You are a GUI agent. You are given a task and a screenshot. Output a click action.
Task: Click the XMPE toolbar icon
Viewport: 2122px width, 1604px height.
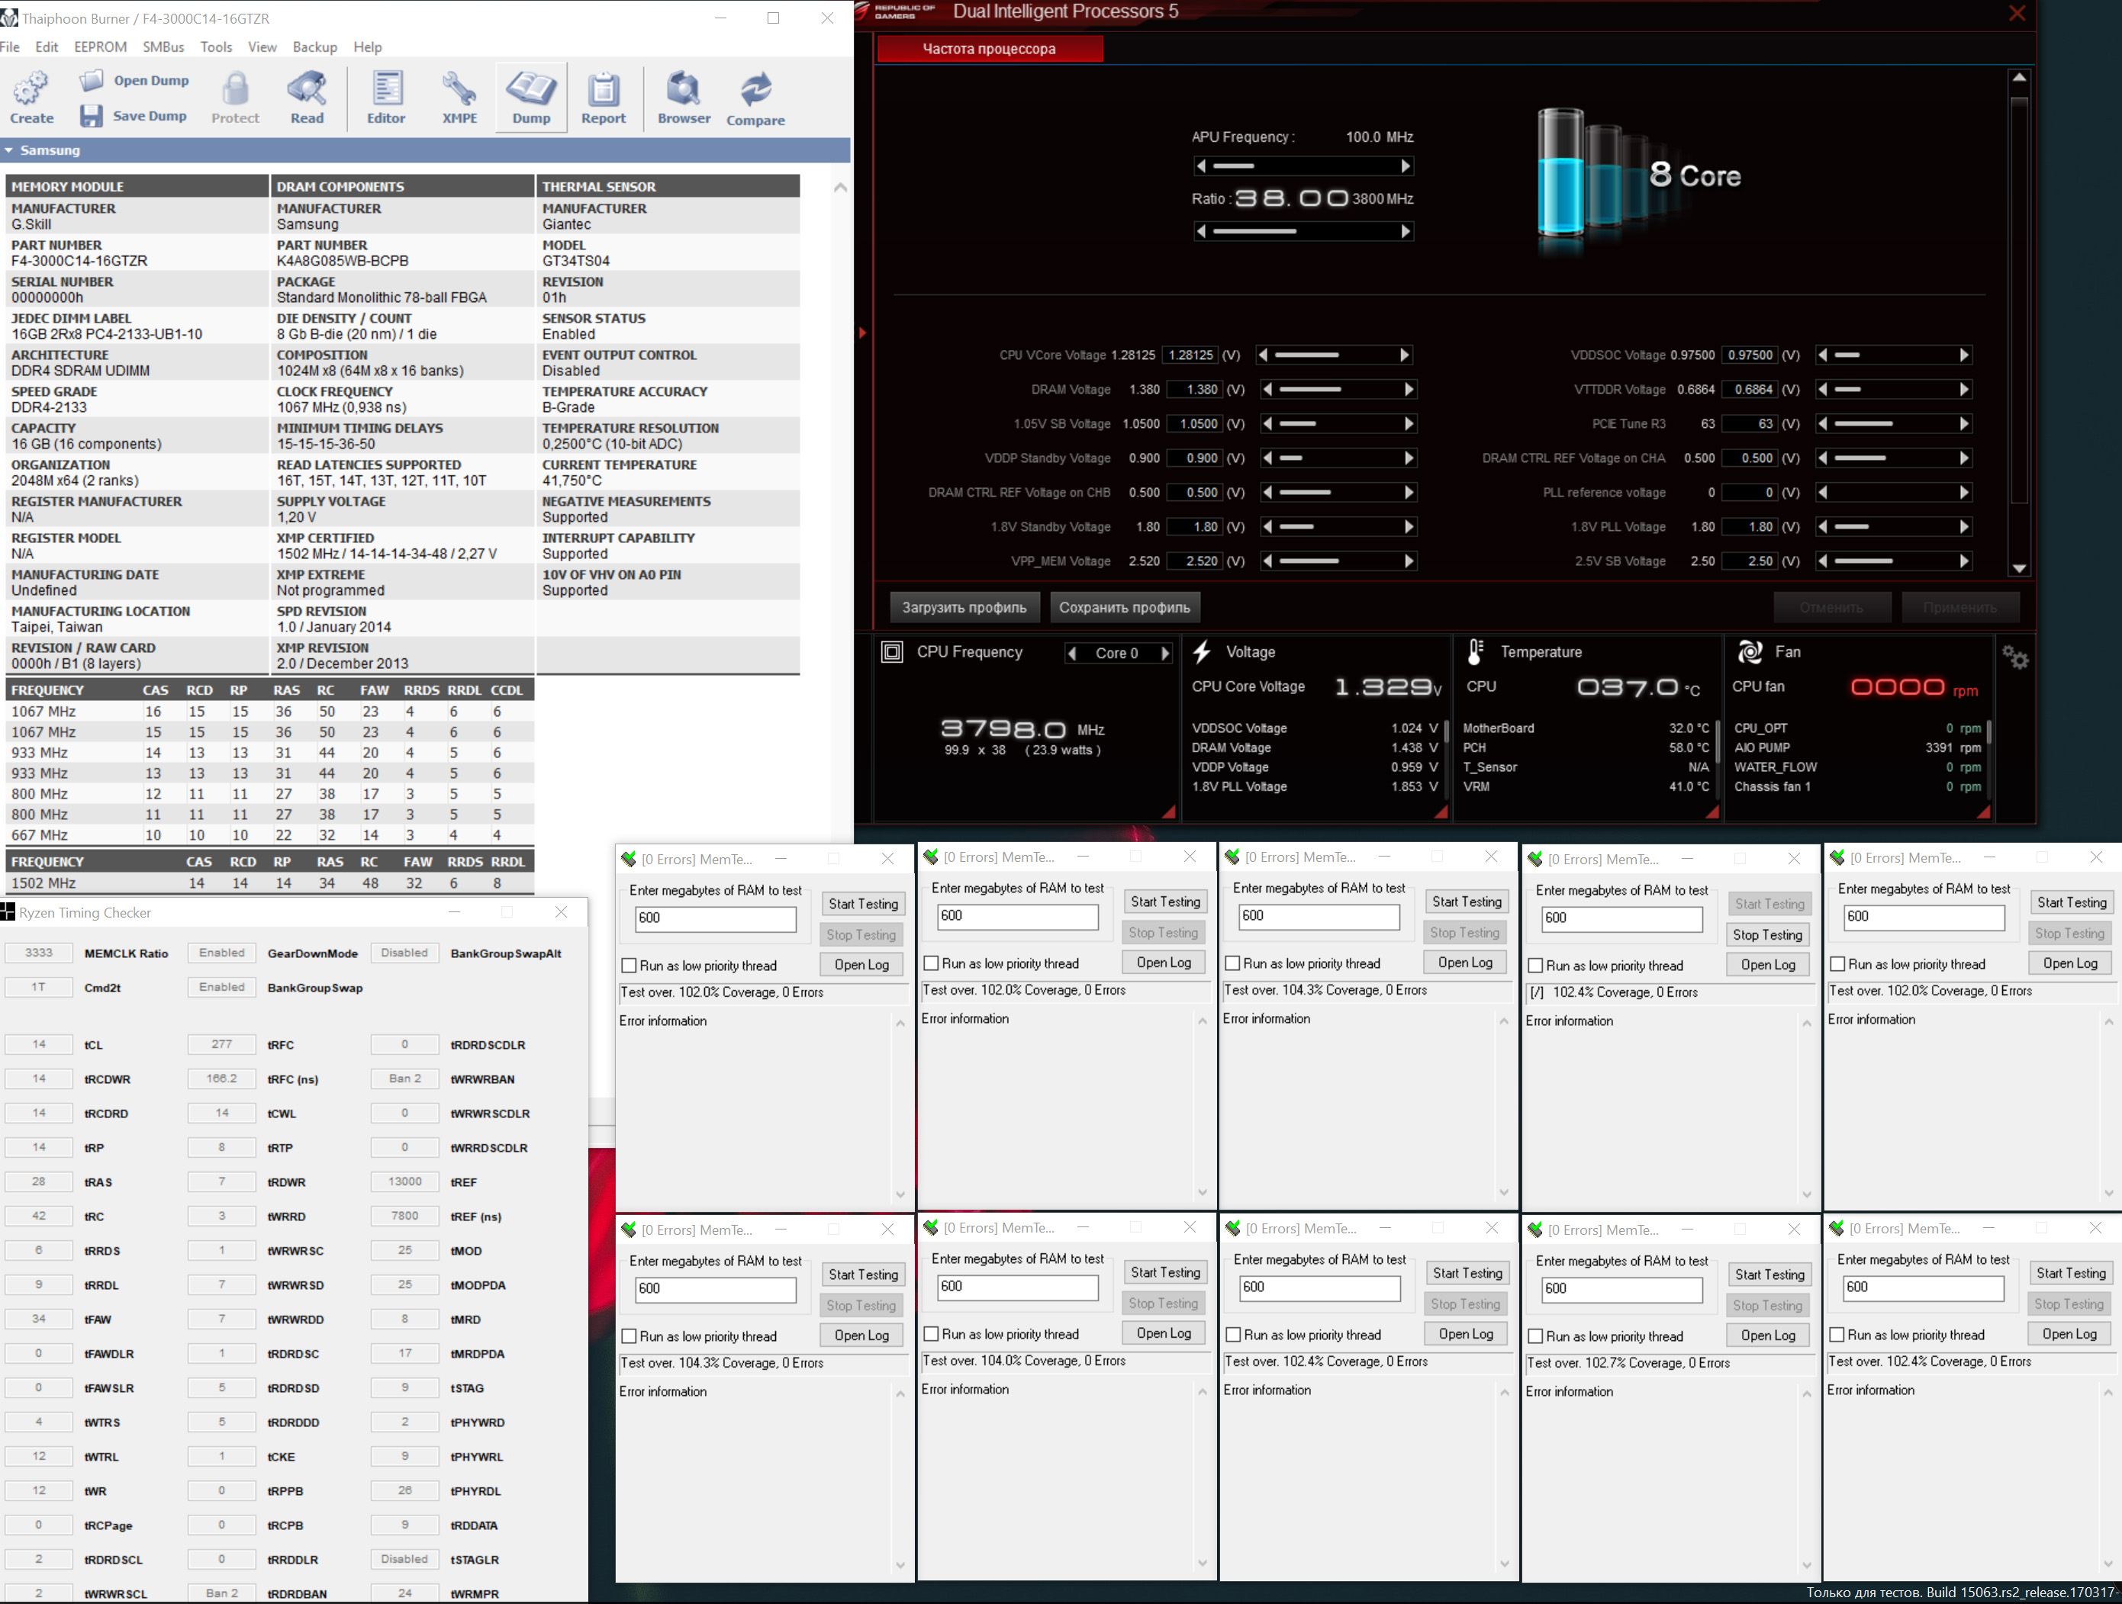pos(459,89)
